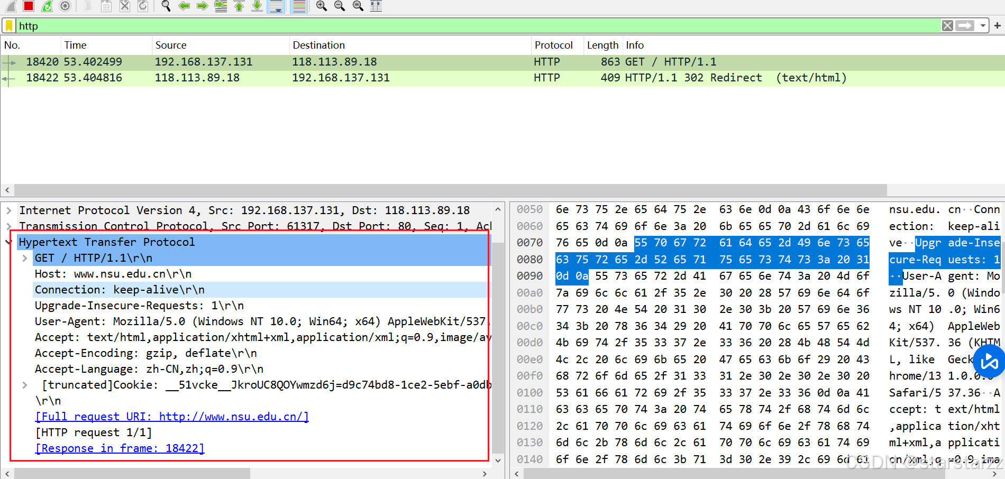
Task: Close the capture file icon
Action: pyautogui.click(x=125, y=6)
